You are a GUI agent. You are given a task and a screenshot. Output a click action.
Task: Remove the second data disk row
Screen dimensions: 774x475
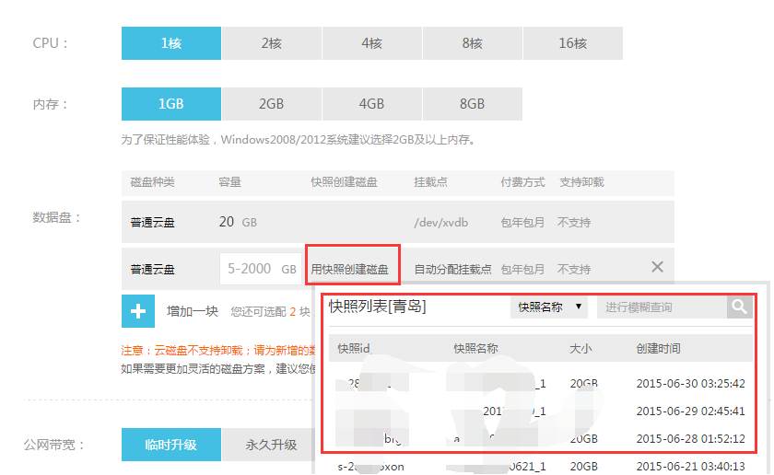point(657,267)
